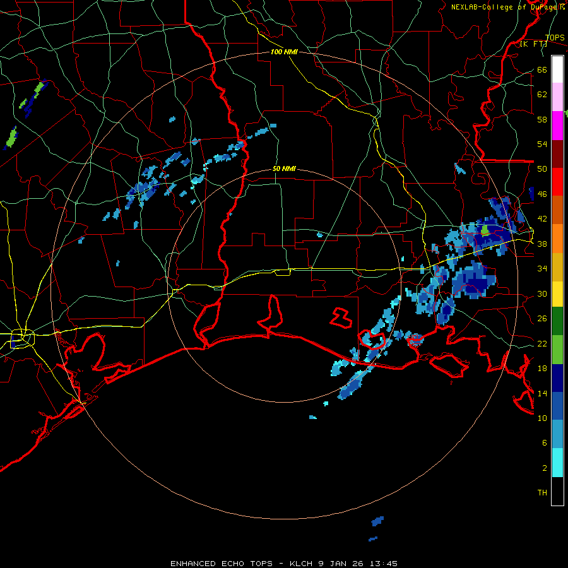Click the '14' legend value

click(542, 393)
